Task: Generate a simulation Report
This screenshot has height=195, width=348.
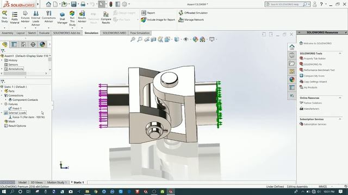Action: [x=148, y=13]
